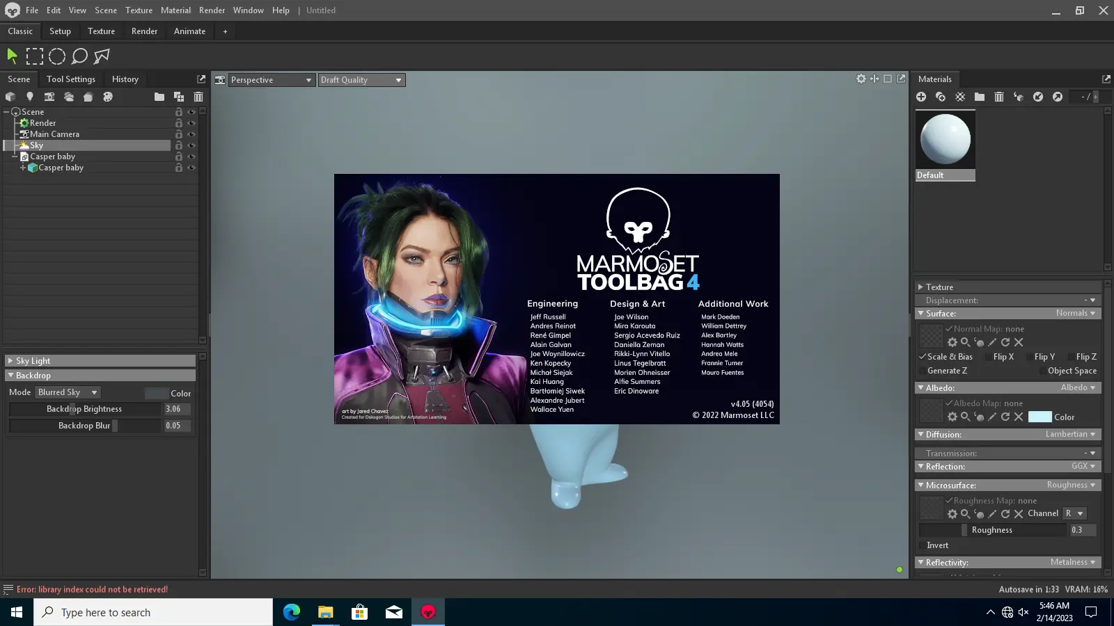Toggle the Scale & Bias checkbox
Image resolution: width=1114 pixels, height=626 pixels.
coord(923,357)
